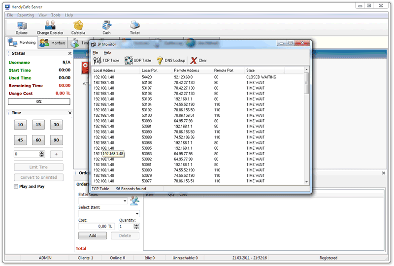Open the View menu
Viewport: 394px width, 266px height.
[x=42, y=15]
